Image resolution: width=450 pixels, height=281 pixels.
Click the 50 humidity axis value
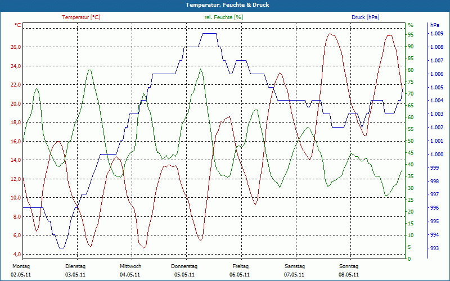411,141
